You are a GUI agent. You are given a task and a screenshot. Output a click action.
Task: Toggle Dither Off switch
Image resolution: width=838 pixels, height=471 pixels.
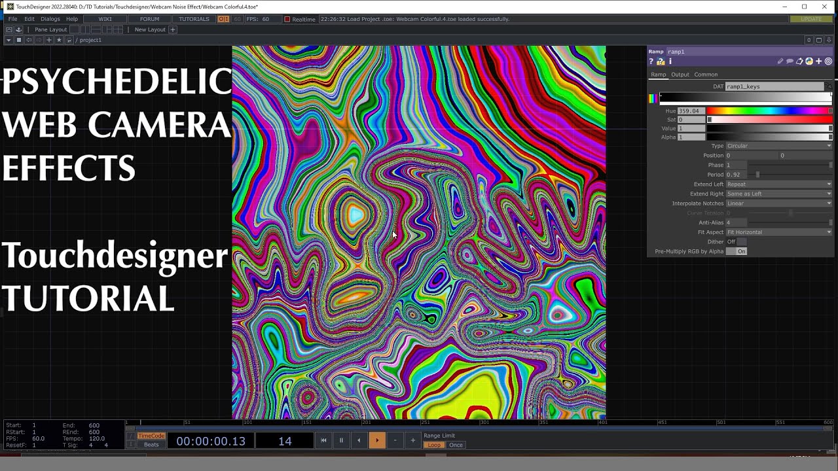pyautogui.click(x=737, y=241)
